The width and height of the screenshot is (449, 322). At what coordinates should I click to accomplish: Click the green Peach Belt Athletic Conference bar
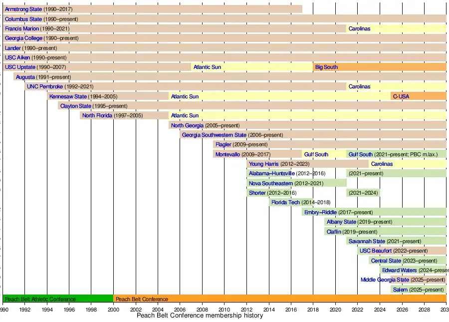point(58,299)
